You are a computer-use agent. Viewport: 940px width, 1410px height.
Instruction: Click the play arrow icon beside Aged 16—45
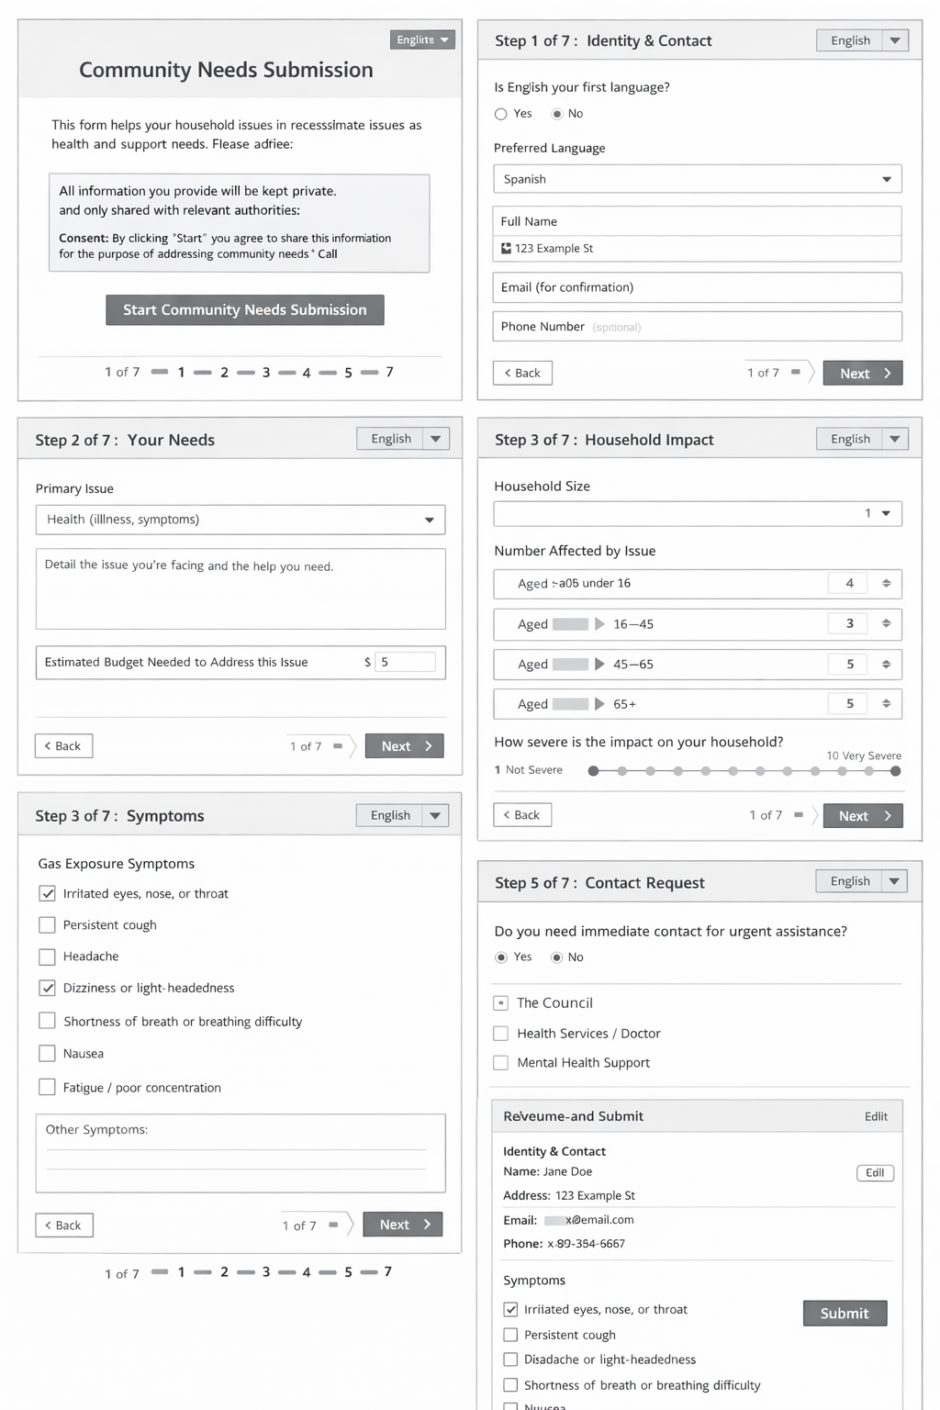tap(599, 624)
